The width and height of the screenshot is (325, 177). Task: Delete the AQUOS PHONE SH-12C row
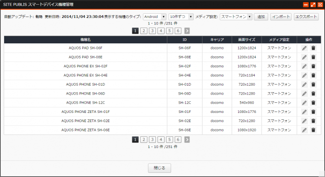(x=313, y=103)
